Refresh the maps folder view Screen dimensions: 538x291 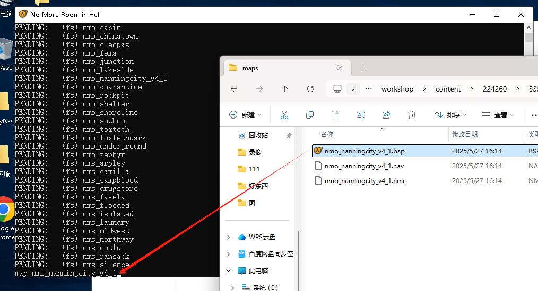point(310,89)
